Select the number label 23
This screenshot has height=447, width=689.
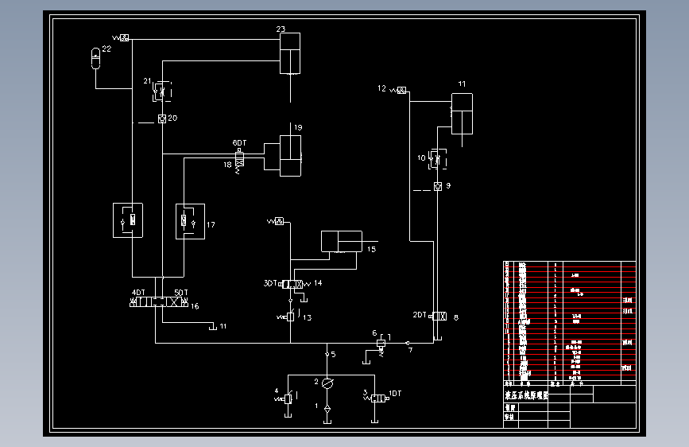tap(281, 29)
